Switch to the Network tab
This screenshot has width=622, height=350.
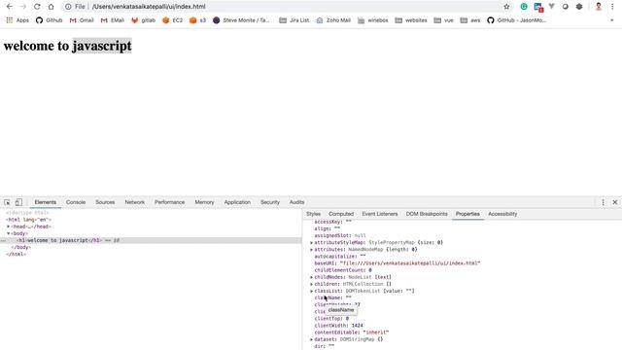pyautogui.click(x=135, y=202)
